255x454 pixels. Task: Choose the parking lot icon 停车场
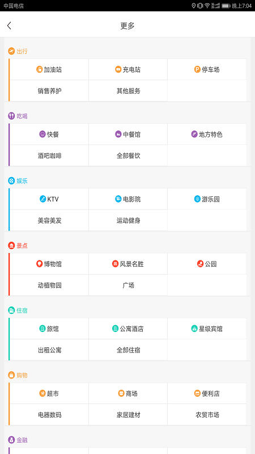pos(197,69)
